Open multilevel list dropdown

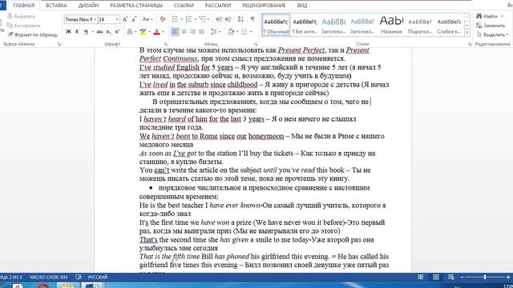point(208,19)
